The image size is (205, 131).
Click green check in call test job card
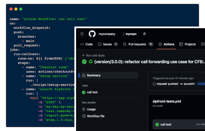tap(157, 124)
